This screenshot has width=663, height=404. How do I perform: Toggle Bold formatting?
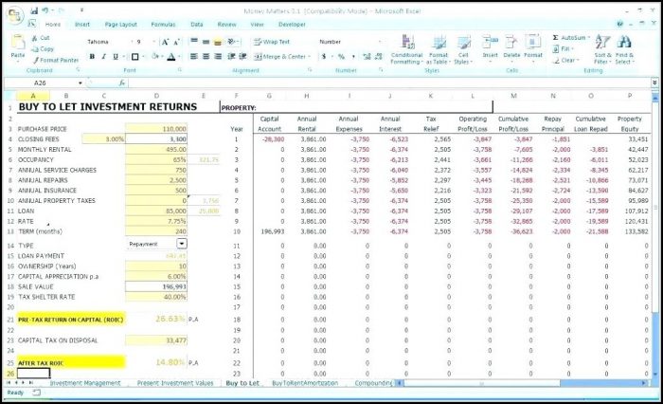92,56
